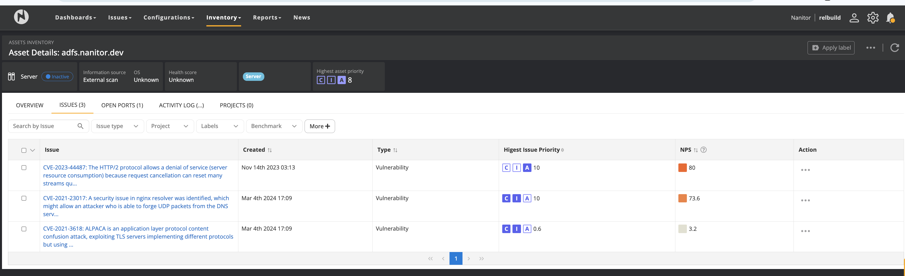Click the Nanitor logo icon
Screen dimensions: 905x276
coord(21,17)
